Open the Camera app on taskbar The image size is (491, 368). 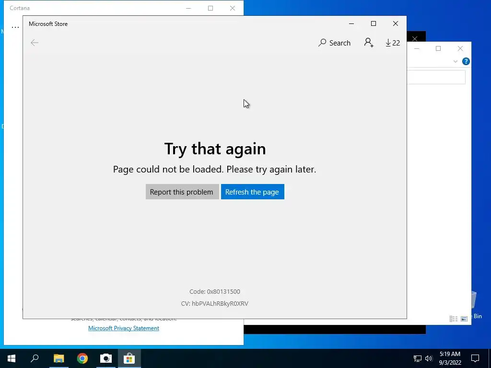[106, 358]
